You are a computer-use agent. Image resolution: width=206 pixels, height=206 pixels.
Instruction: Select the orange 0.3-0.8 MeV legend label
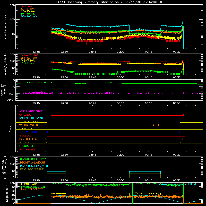(x=29, y=58)
